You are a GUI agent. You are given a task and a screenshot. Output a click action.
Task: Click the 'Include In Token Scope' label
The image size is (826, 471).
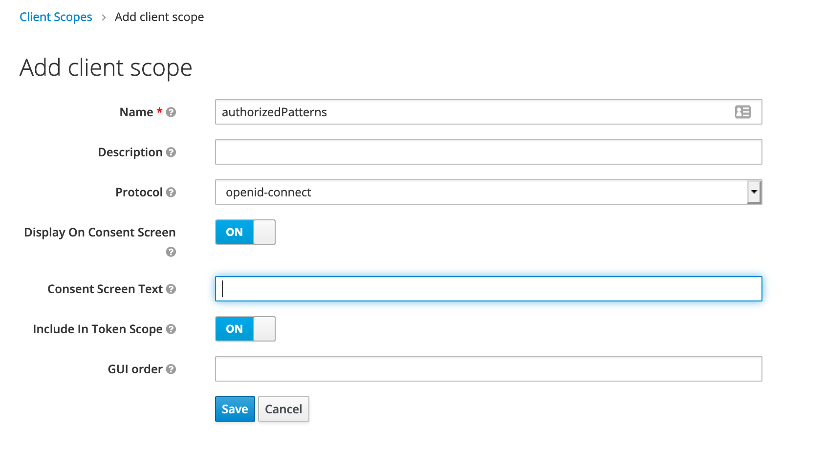(x=98, y=329)
